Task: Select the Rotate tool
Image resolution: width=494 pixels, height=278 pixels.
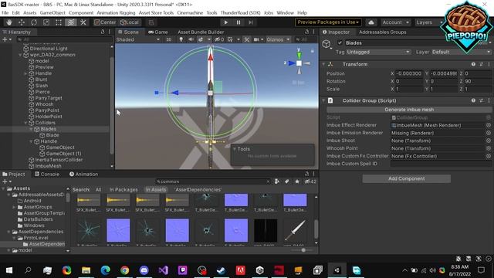Action: coord(34,22)
